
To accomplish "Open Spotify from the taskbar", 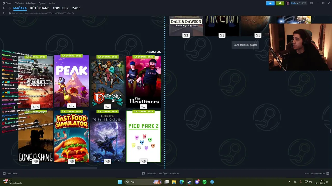I will coord(204,182).
